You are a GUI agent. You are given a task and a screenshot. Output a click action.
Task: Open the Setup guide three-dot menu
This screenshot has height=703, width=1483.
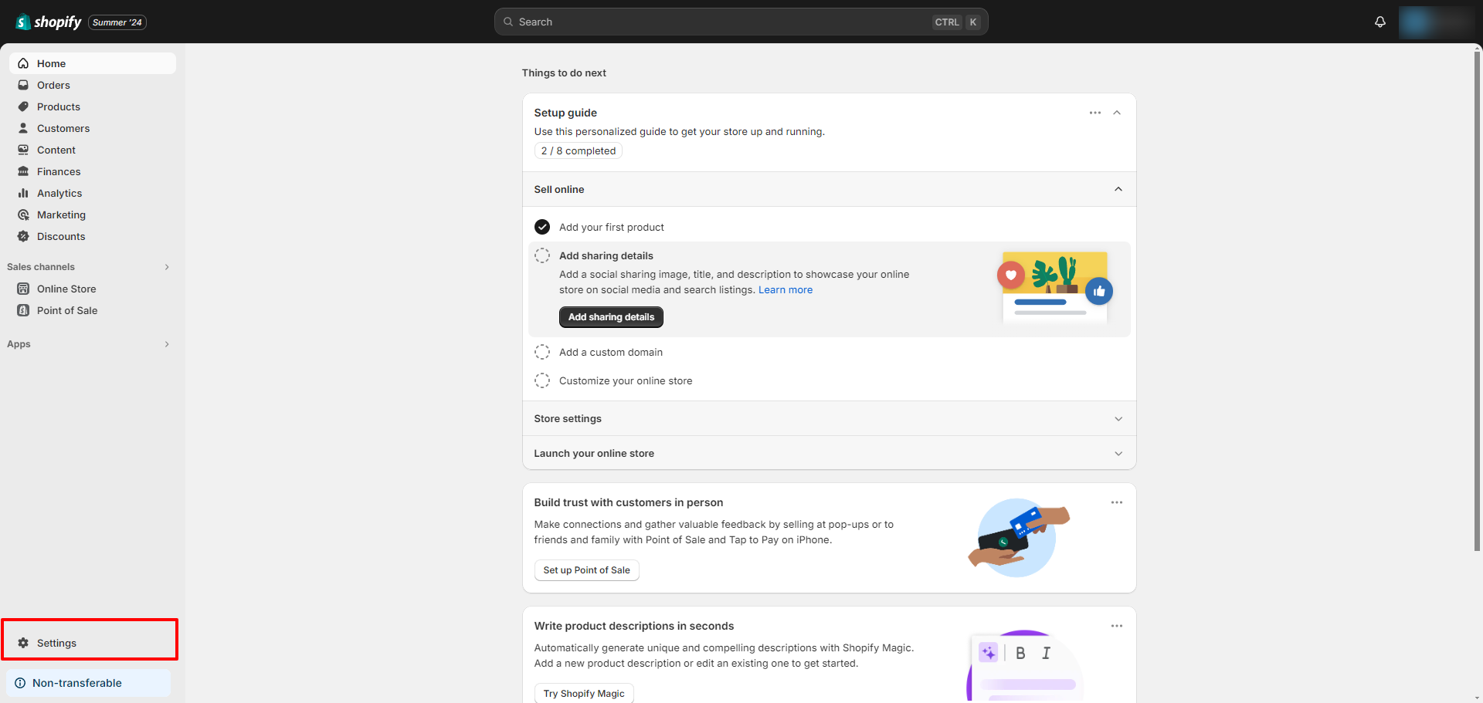coord(1095,113)
